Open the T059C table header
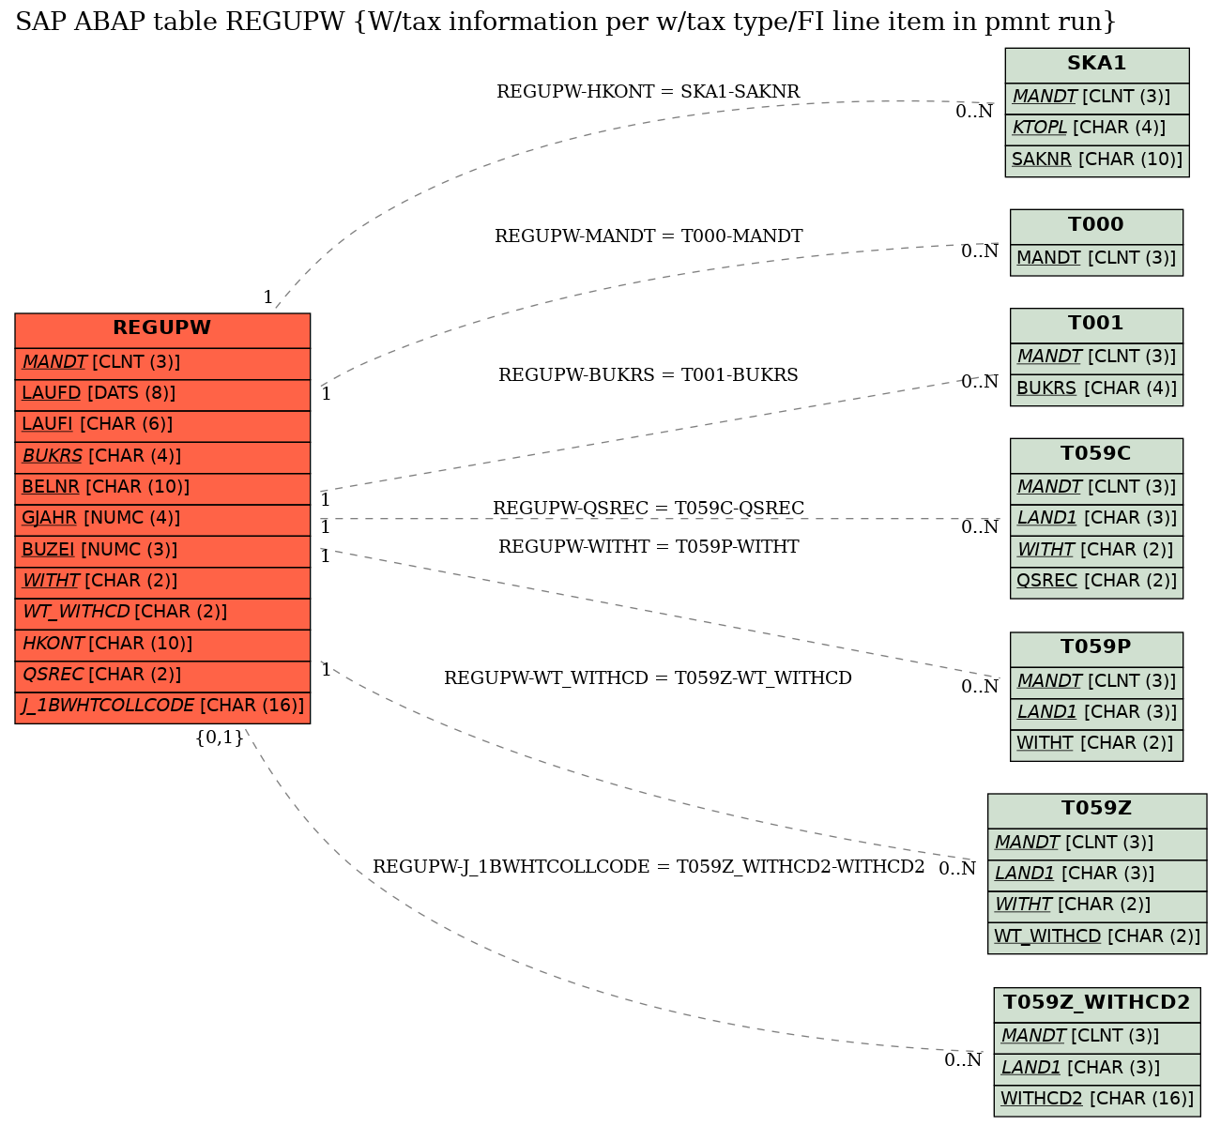1221x1126 pixels. point(1096,455)
